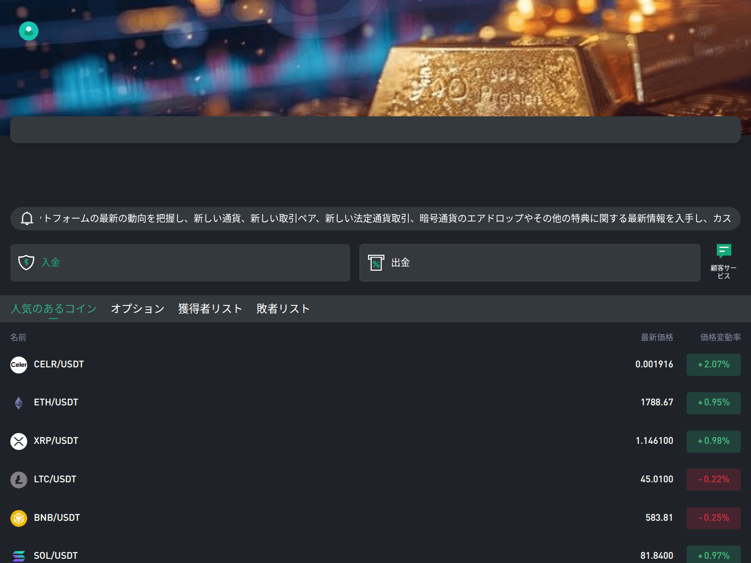Screen dimensions: 751x563
Task: Click the deposit shield icon
Action: tap(26, 262)
